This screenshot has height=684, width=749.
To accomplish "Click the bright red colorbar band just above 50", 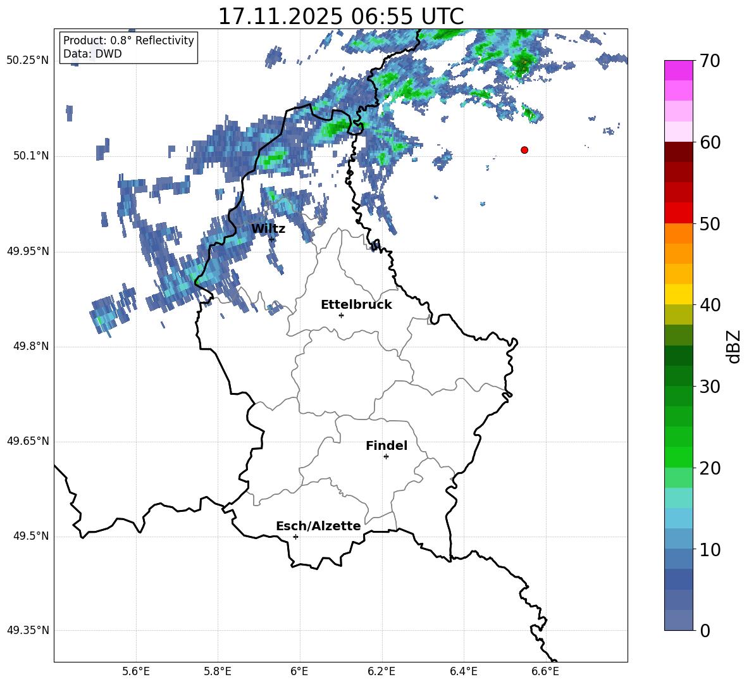I will pos(679,213).
